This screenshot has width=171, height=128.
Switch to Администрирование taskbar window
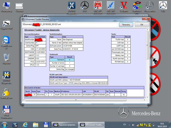pyautogui.click(x=65, y=125)
